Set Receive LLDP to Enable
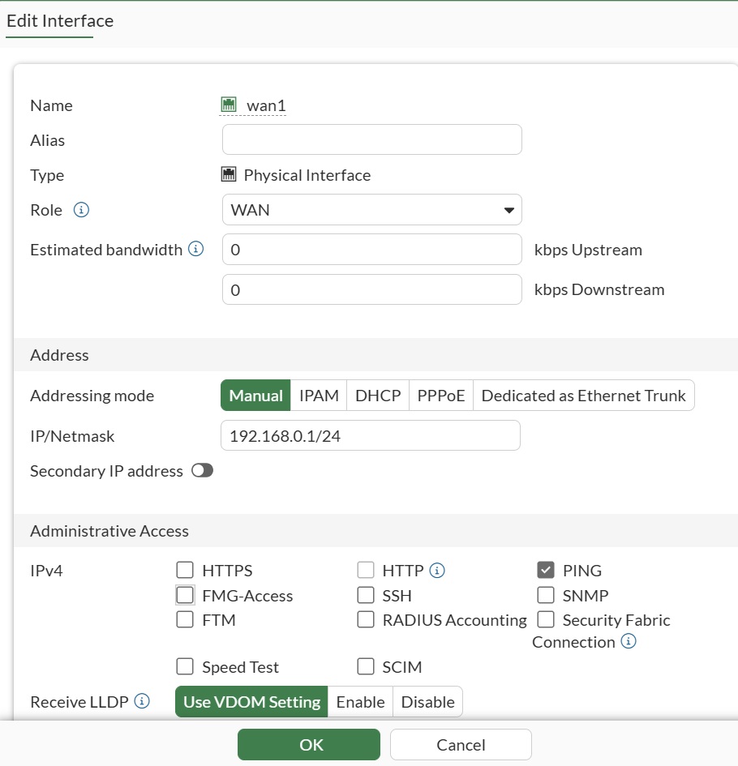 pos(360,701)
